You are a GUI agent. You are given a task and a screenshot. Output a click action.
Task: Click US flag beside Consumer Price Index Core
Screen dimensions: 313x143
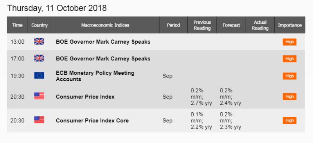[39, 120]
